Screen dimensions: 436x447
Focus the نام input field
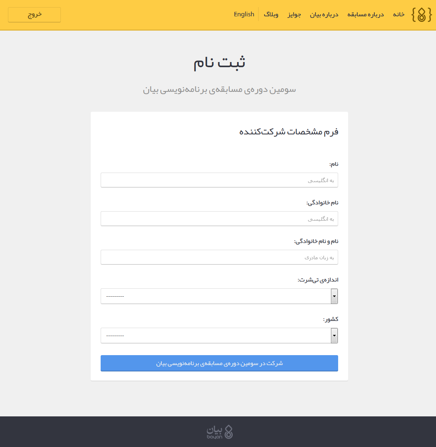tap(219, 180)
